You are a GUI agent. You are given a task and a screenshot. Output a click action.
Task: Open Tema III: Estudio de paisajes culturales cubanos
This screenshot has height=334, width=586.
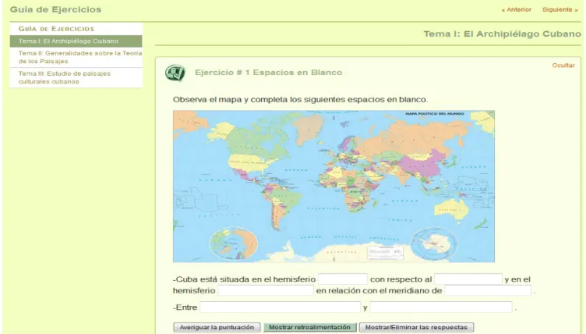click(76, 77)
